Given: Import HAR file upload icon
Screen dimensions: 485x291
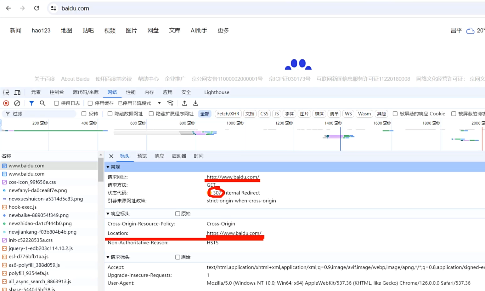Looking at the screenshot, I should [x=185, y=103].
